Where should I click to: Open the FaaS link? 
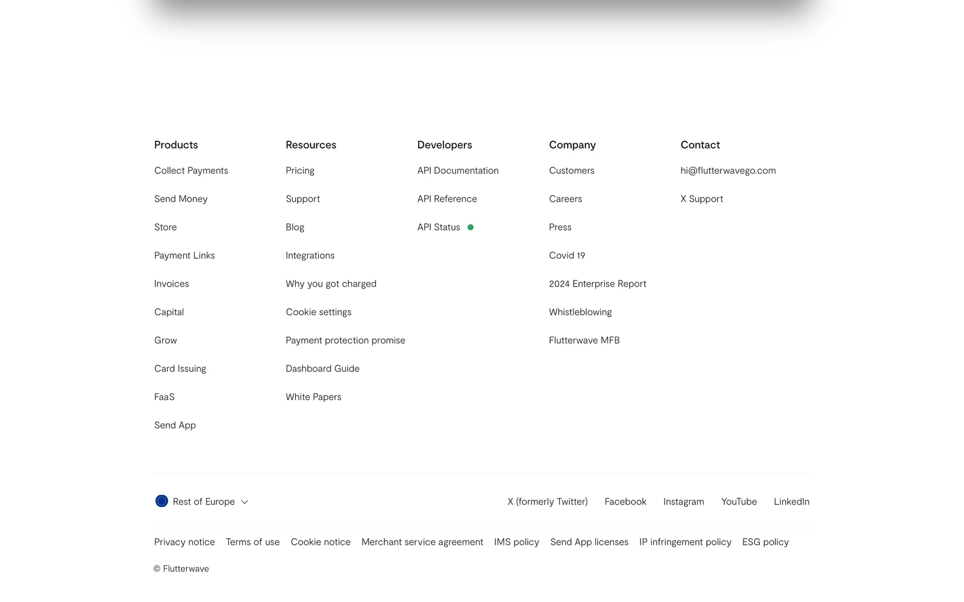point(164,397)
